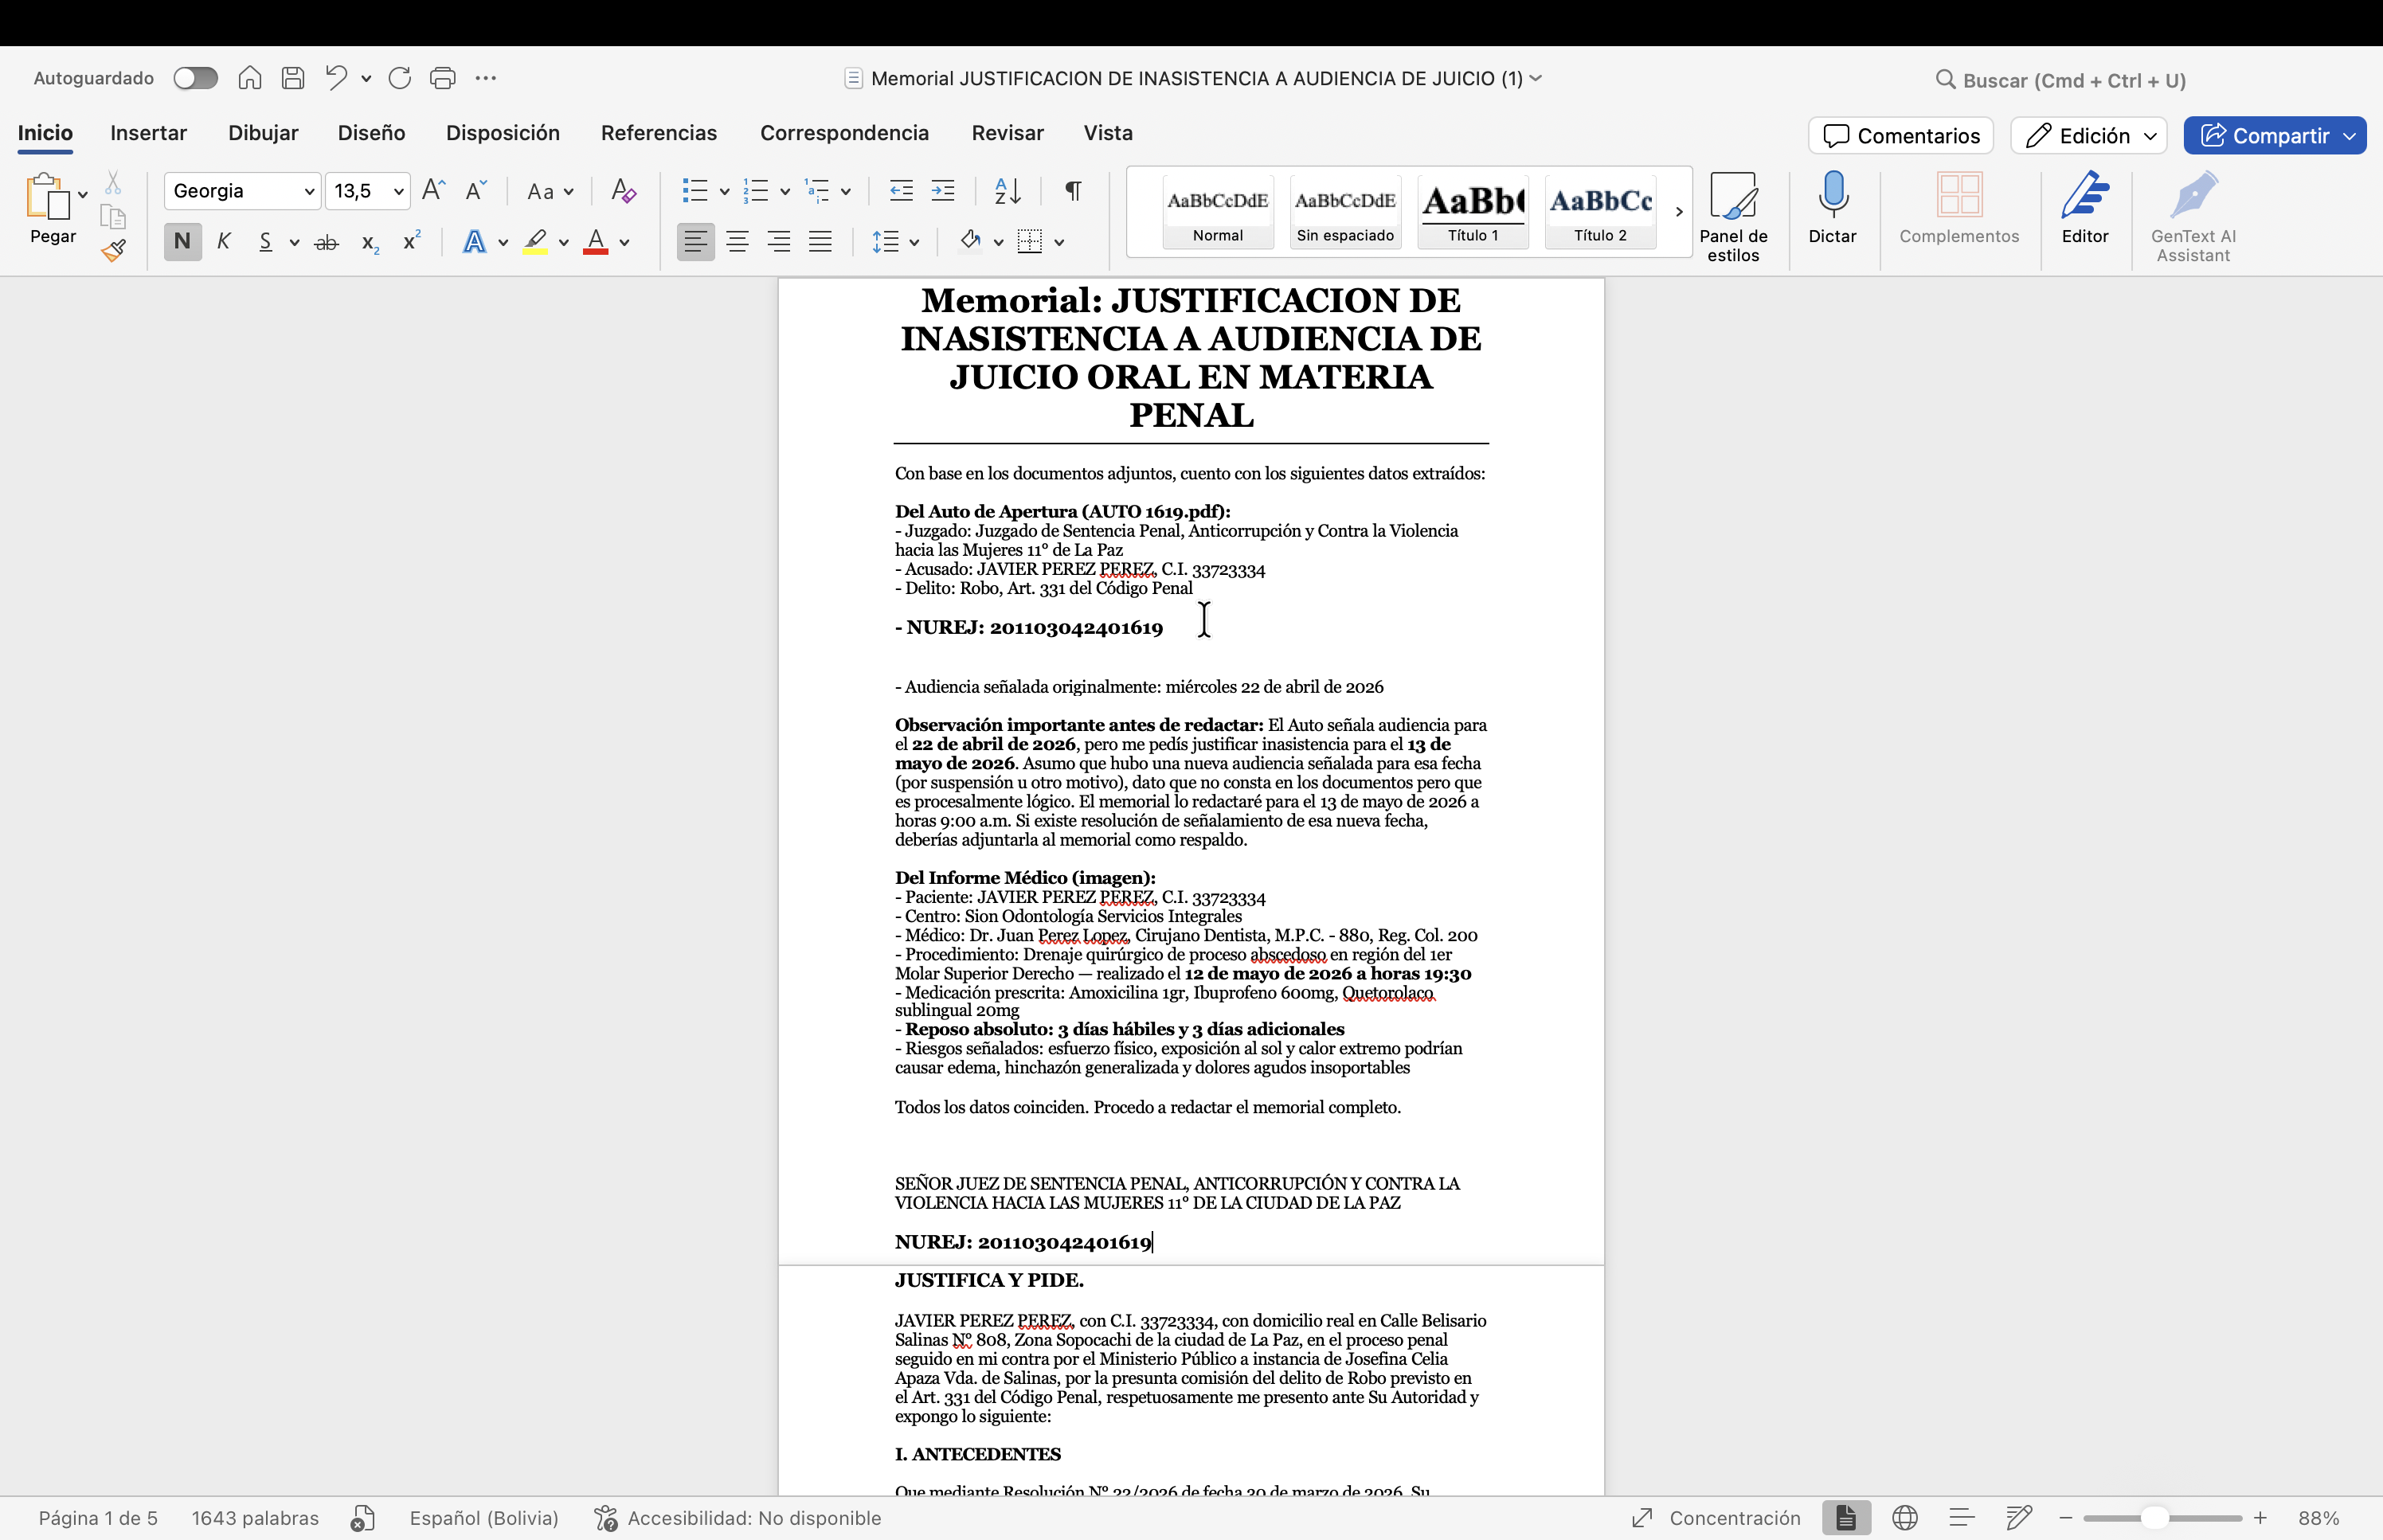Click the Compartir share button
Screen dimensions: 2383x1540
click(2264, 136)
